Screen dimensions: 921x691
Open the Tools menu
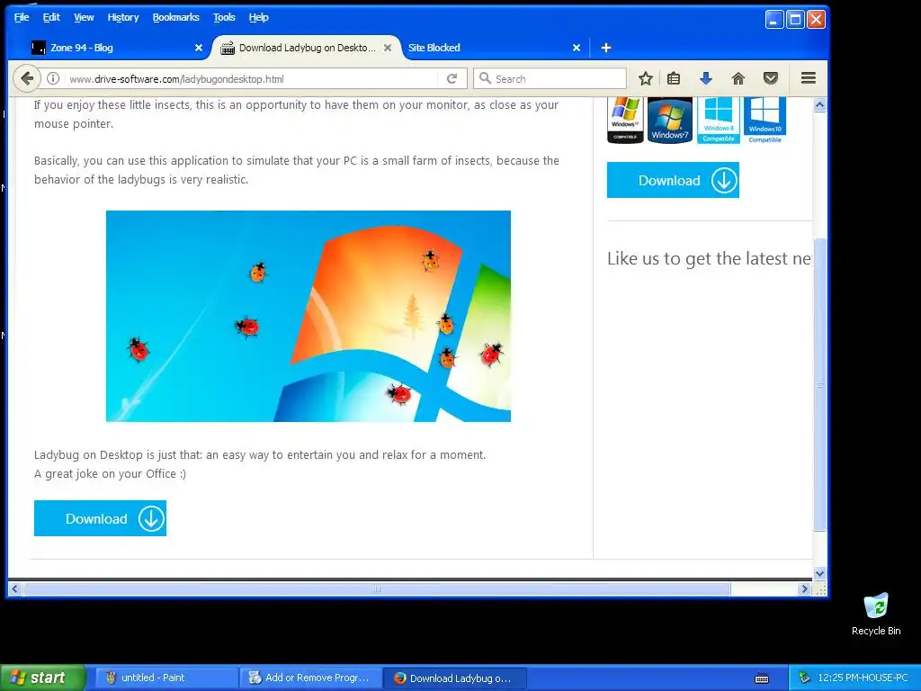point(224,17)
